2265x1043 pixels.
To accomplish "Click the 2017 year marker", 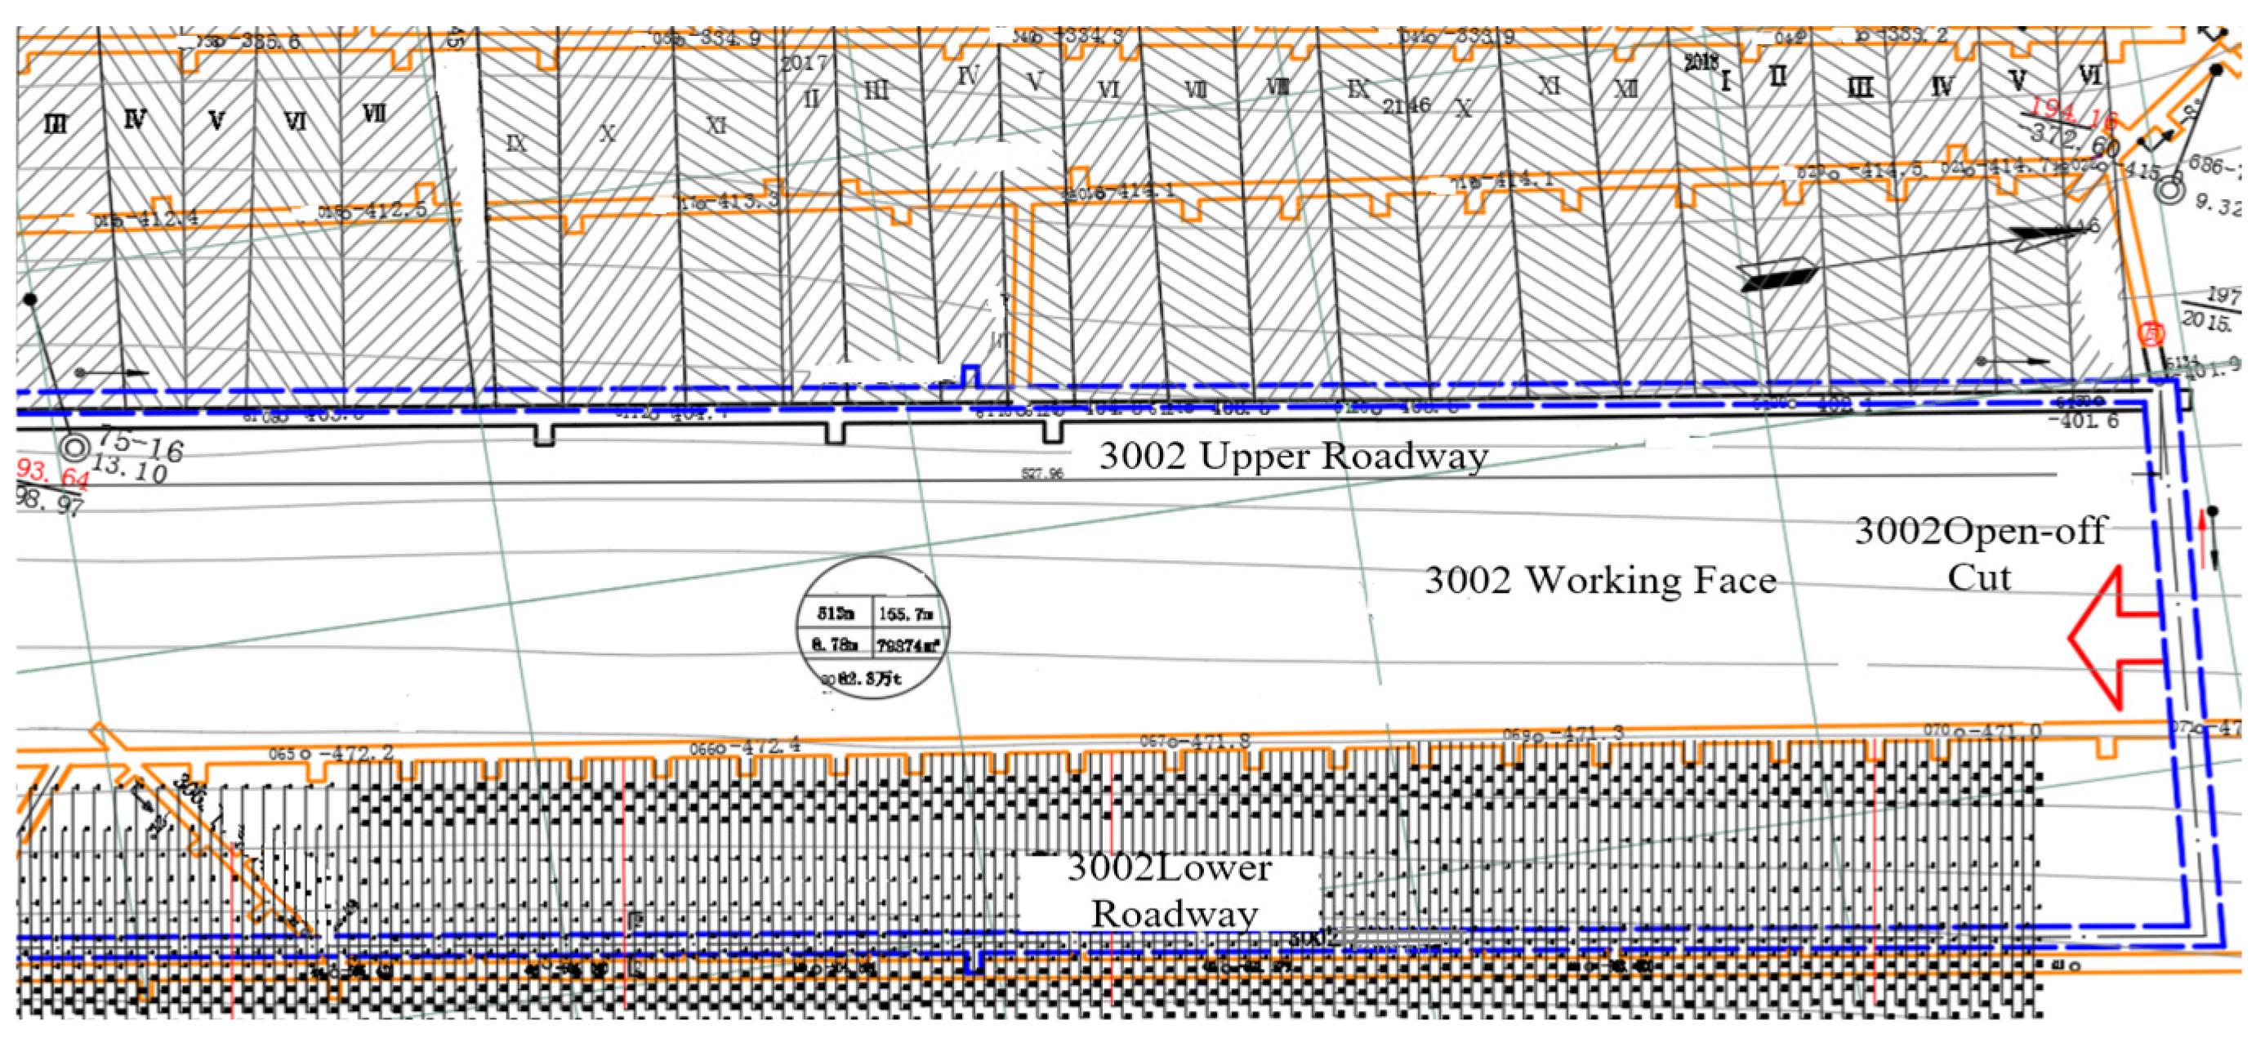I will tap(804, 65).
